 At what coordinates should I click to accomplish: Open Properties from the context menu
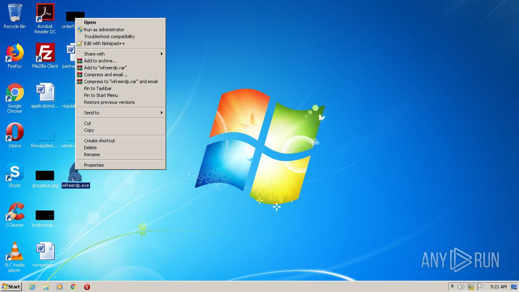(x=120, y=165)
